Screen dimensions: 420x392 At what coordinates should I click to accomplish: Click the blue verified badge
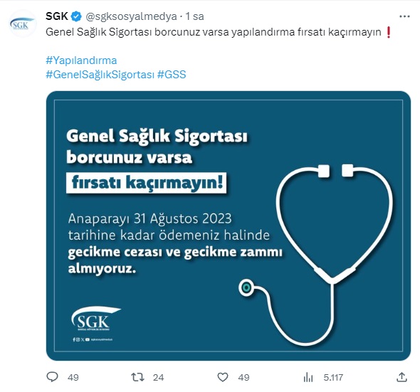pyautogui.click(x=76, y=16)
